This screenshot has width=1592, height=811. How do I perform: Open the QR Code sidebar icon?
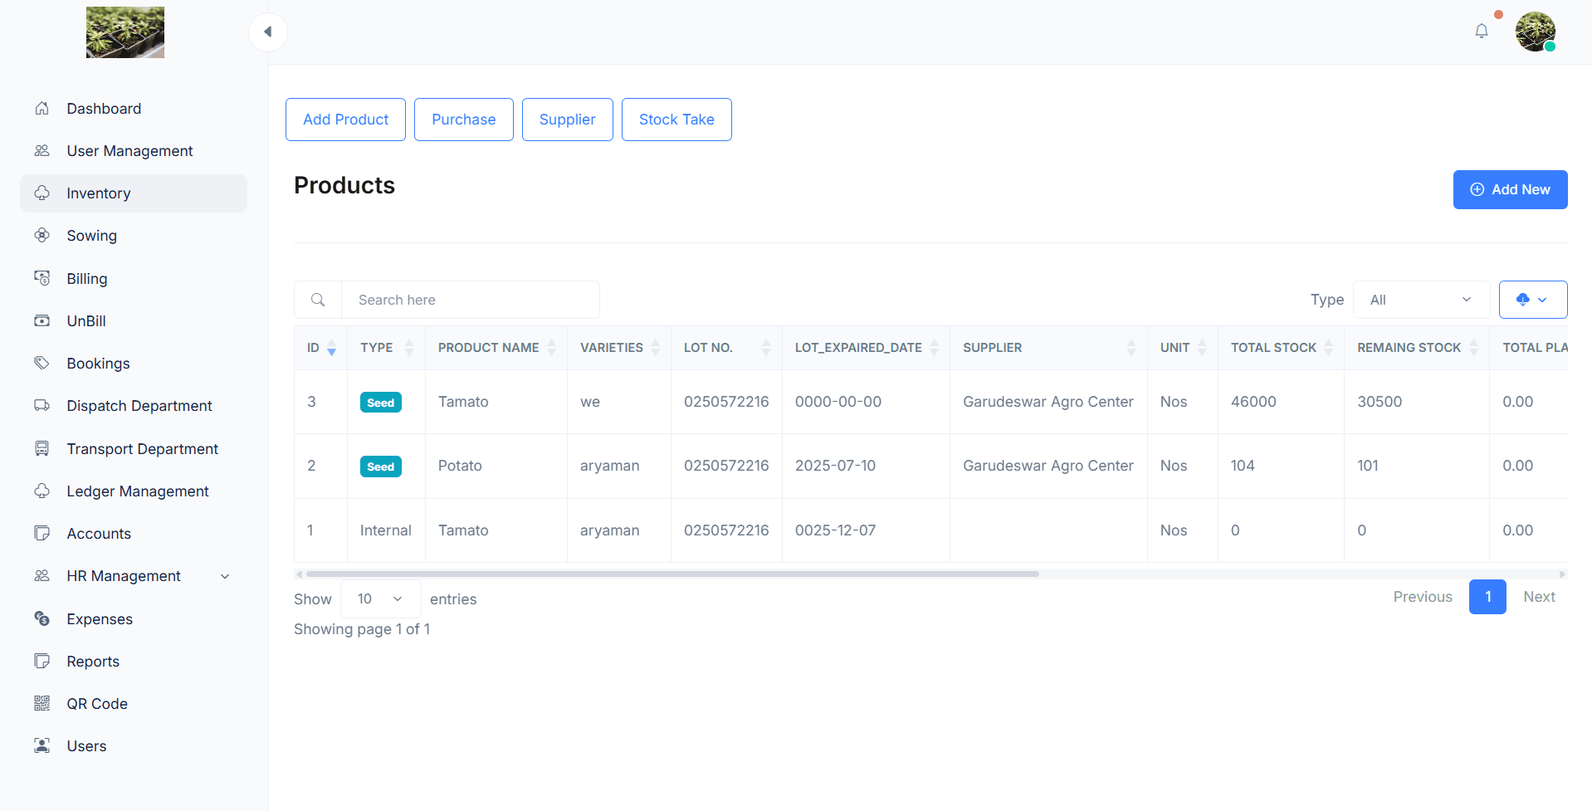pyautogui.click(x=42, y=703)
